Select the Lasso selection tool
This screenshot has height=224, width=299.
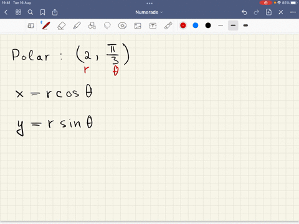[x=107, y=26]
